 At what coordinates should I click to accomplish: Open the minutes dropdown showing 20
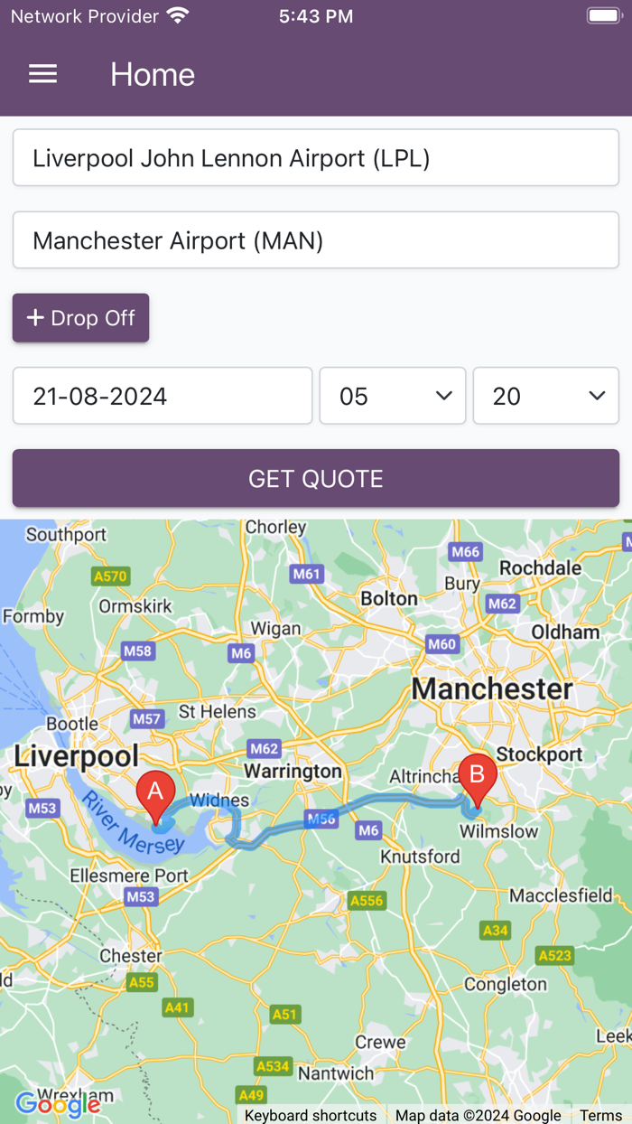[x=545, y=396]
